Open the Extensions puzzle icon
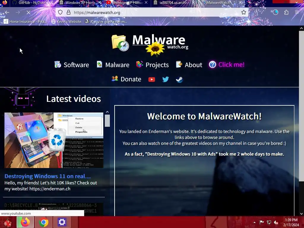 (286, 12)
